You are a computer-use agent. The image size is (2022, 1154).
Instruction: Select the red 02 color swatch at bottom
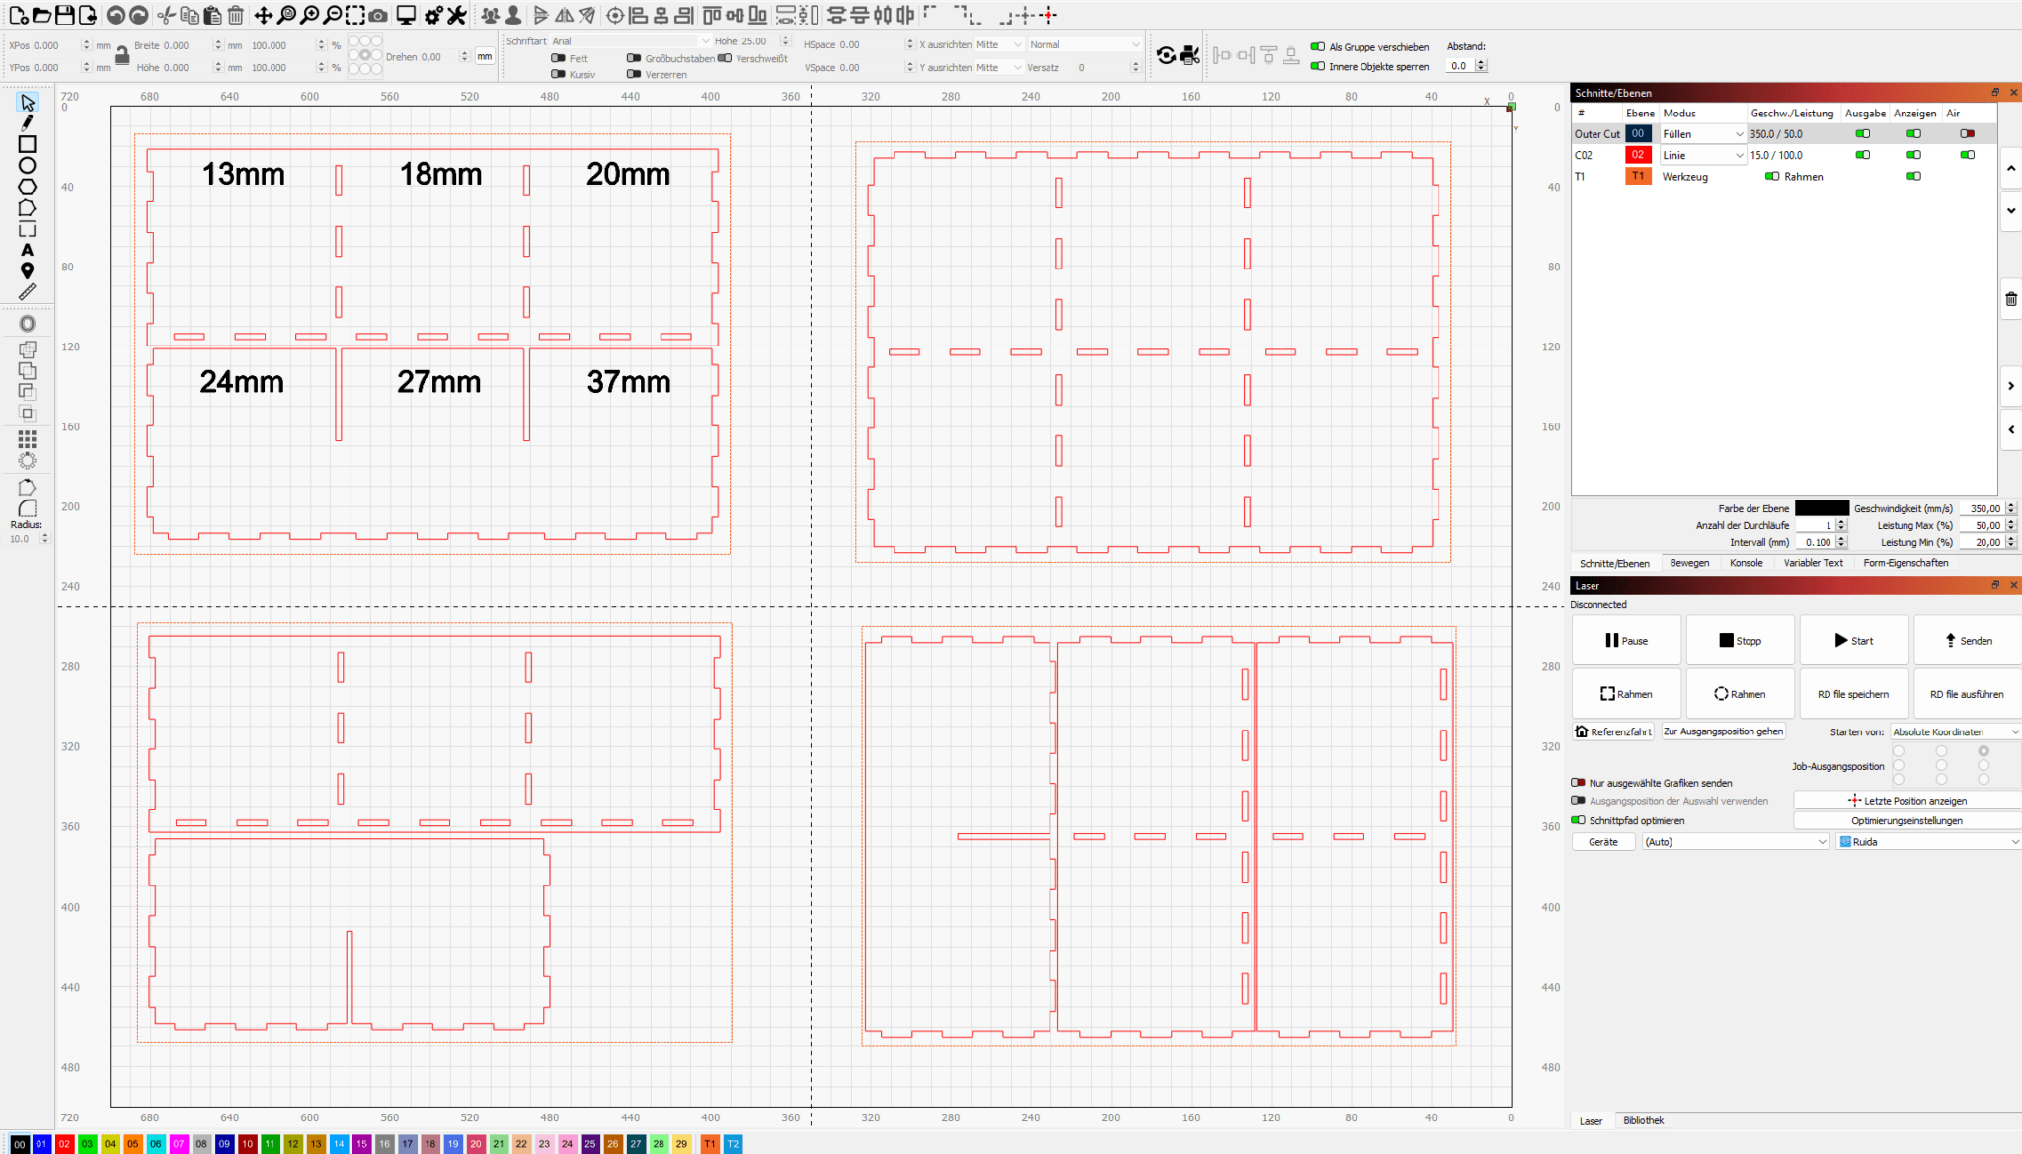64,1144
